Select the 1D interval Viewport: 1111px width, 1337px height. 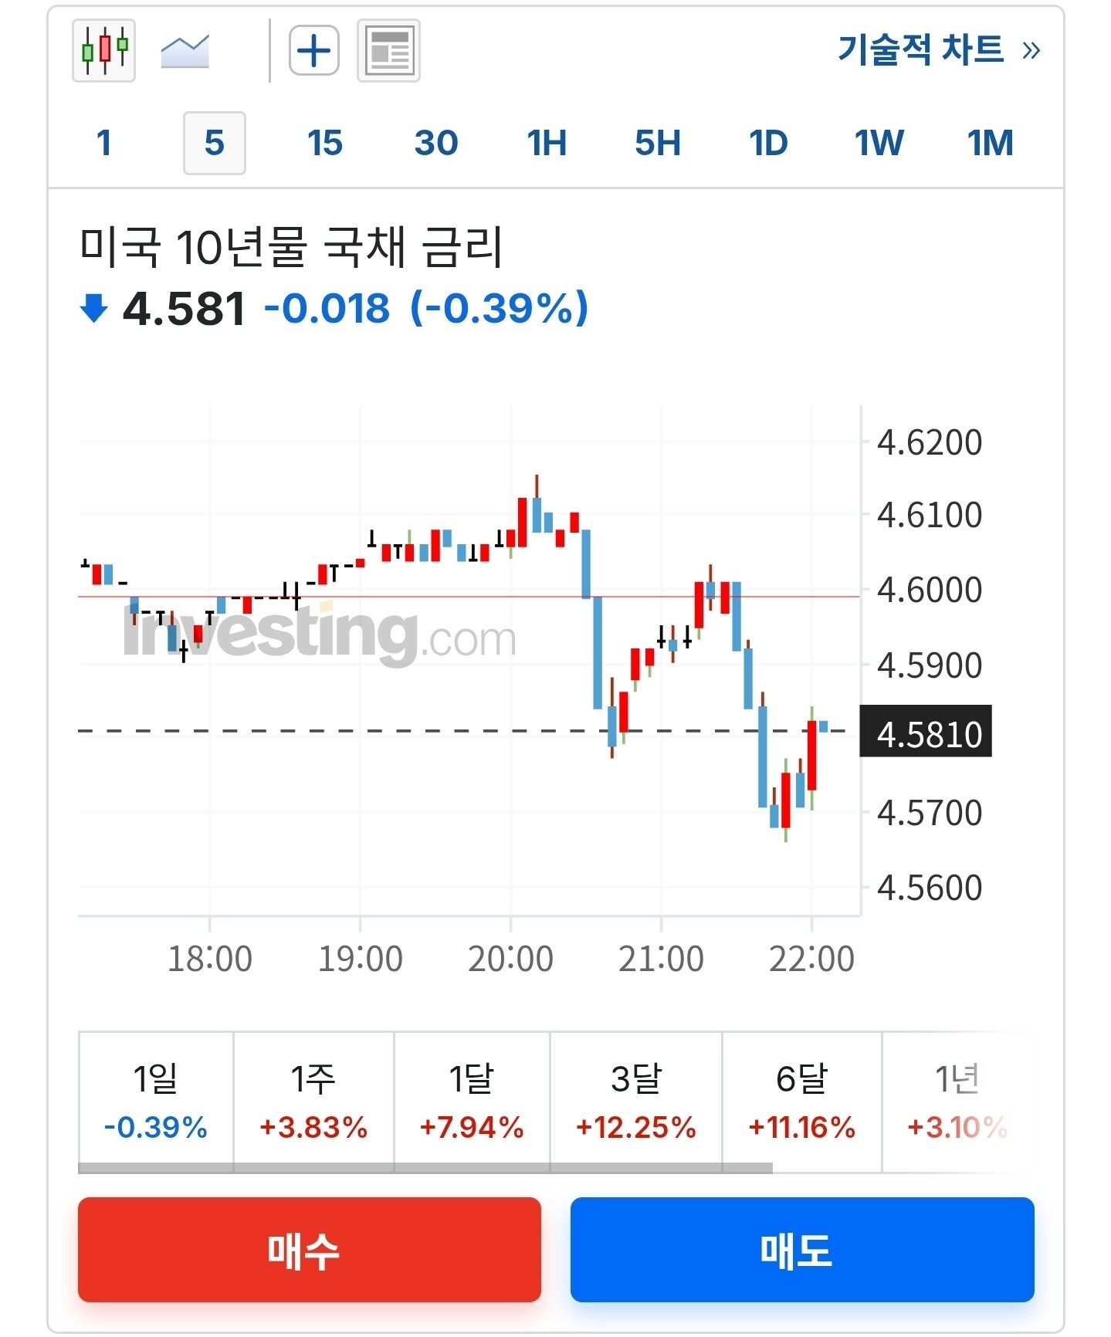[769, 143]
